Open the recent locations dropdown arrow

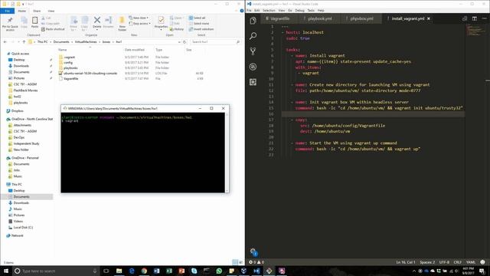pos(18,41)
